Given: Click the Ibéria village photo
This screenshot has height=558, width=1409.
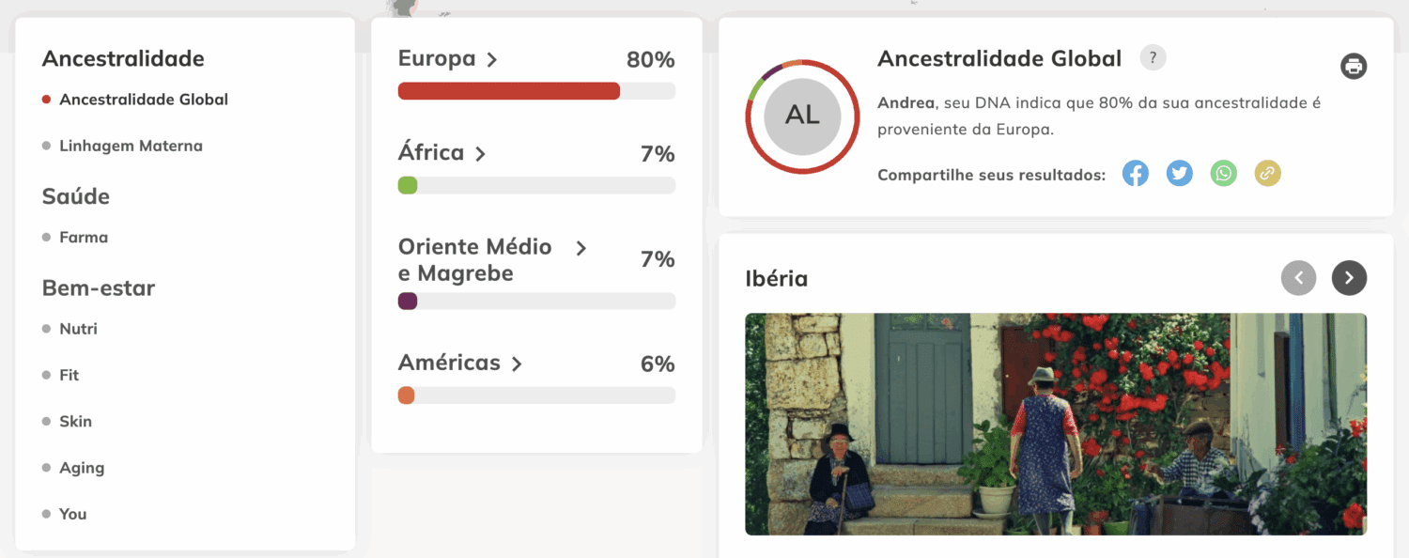Looking at the screenshot, I should (x=1055, y=424).
